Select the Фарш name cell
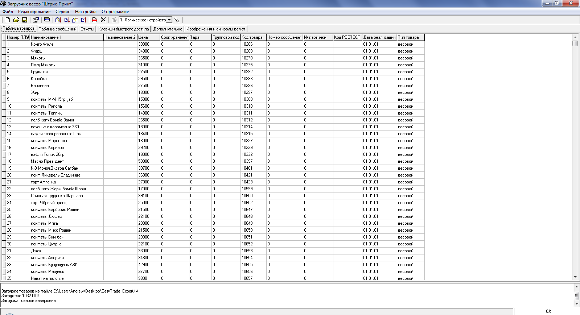The height and width of the screenshot is (315, 580). tap(67, 51)
